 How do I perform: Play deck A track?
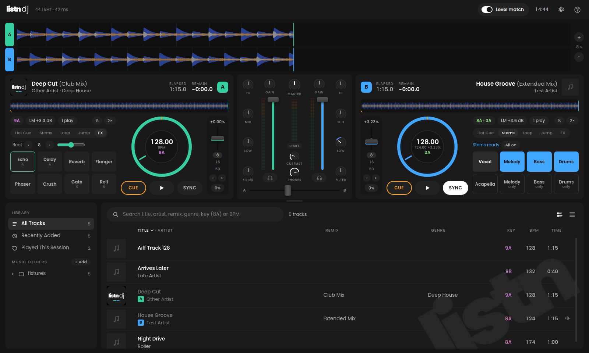pyautogui.click(x=162, y=188)
